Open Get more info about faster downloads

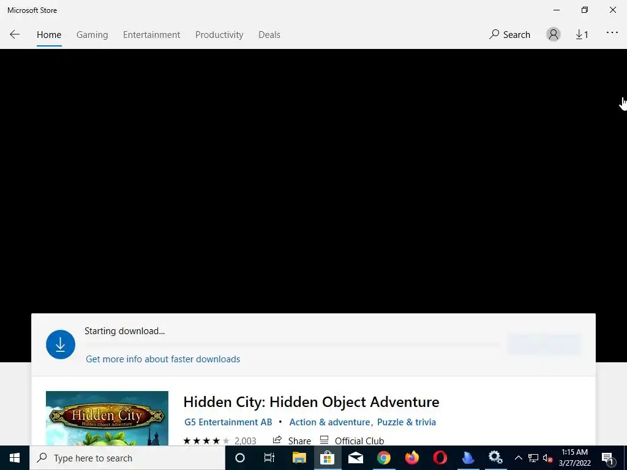pos(163,359)
